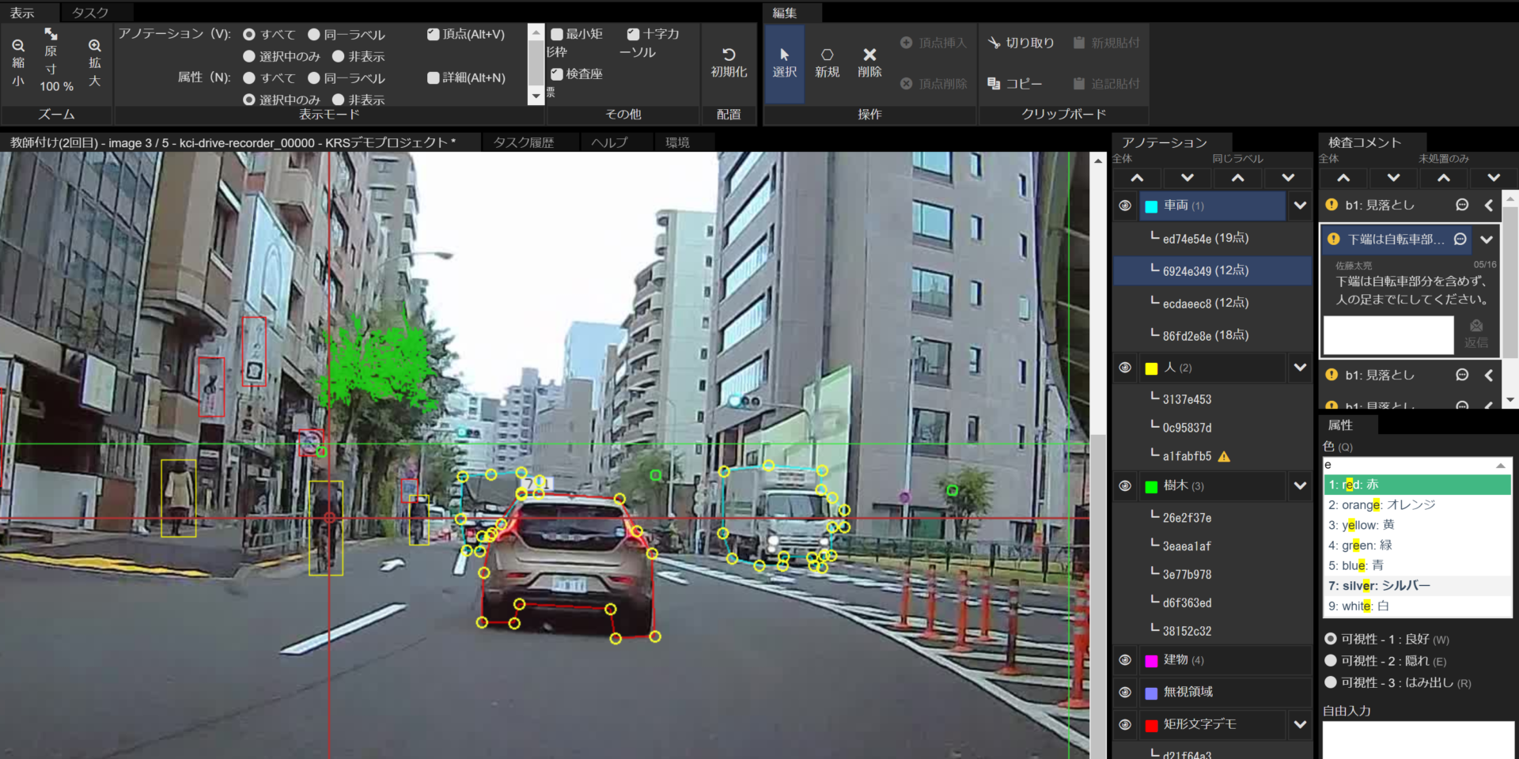Image resolution: width=1519 pixels, height=759 pixels.
Task: Click the 切り取り cut icon
Action: (x=994, y=43)
